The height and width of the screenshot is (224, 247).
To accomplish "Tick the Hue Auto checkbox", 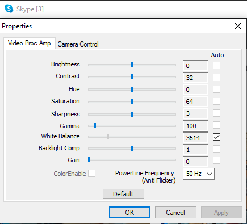I will tap(216, 89).
